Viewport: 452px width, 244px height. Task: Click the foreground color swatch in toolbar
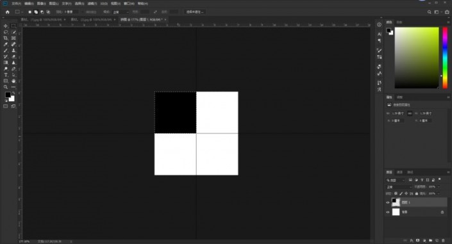coord(8,95)
